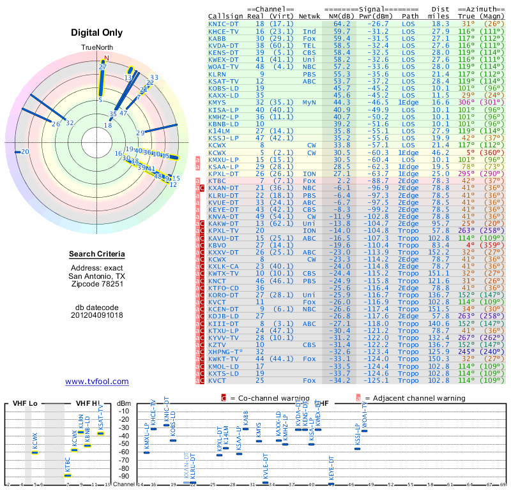511x490 pixels.
Task: Click the adjacent 'a' flag beside KLRU-DT
Action: pyautogui.click(x=197, y=195)
